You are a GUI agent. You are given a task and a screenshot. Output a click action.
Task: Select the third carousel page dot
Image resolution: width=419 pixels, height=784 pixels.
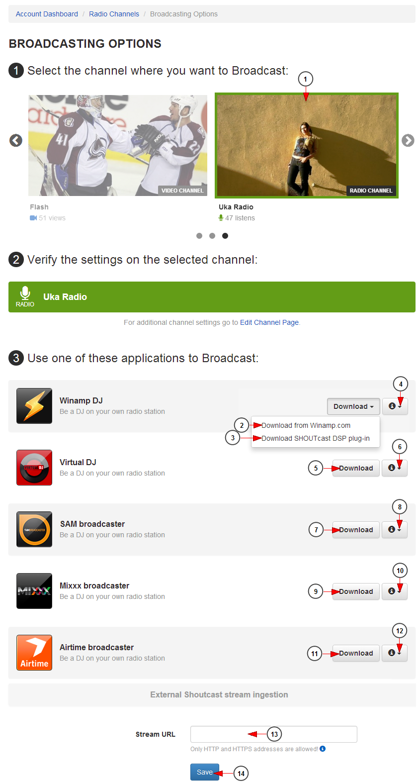(225, 236)
